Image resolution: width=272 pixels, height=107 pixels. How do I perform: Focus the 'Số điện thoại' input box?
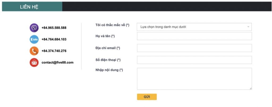(194, 60)
